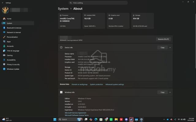Click the volume speaker tray icon

[182, 120]
